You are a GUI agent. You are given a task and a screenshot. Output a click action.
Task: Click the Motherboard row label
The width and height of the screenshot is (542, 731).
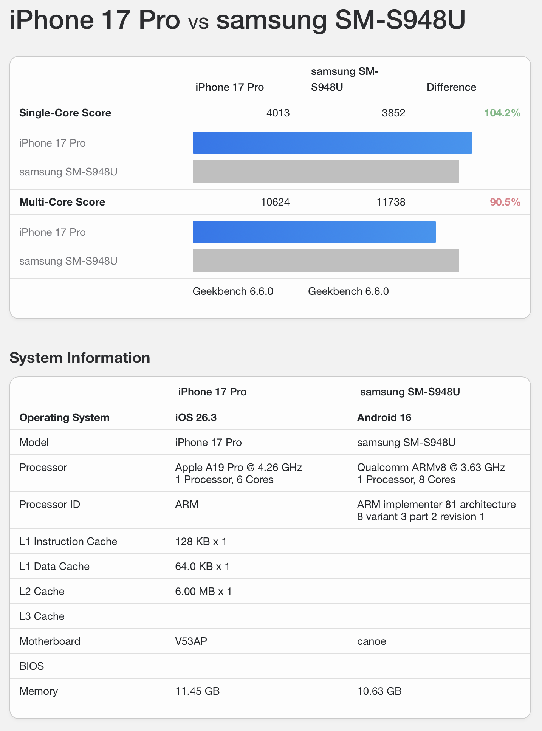(x=50, y=641)
